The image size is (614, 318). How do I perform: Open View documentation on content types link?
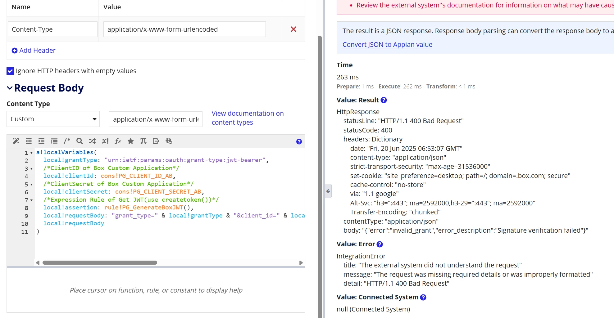[x=248, y=118]
